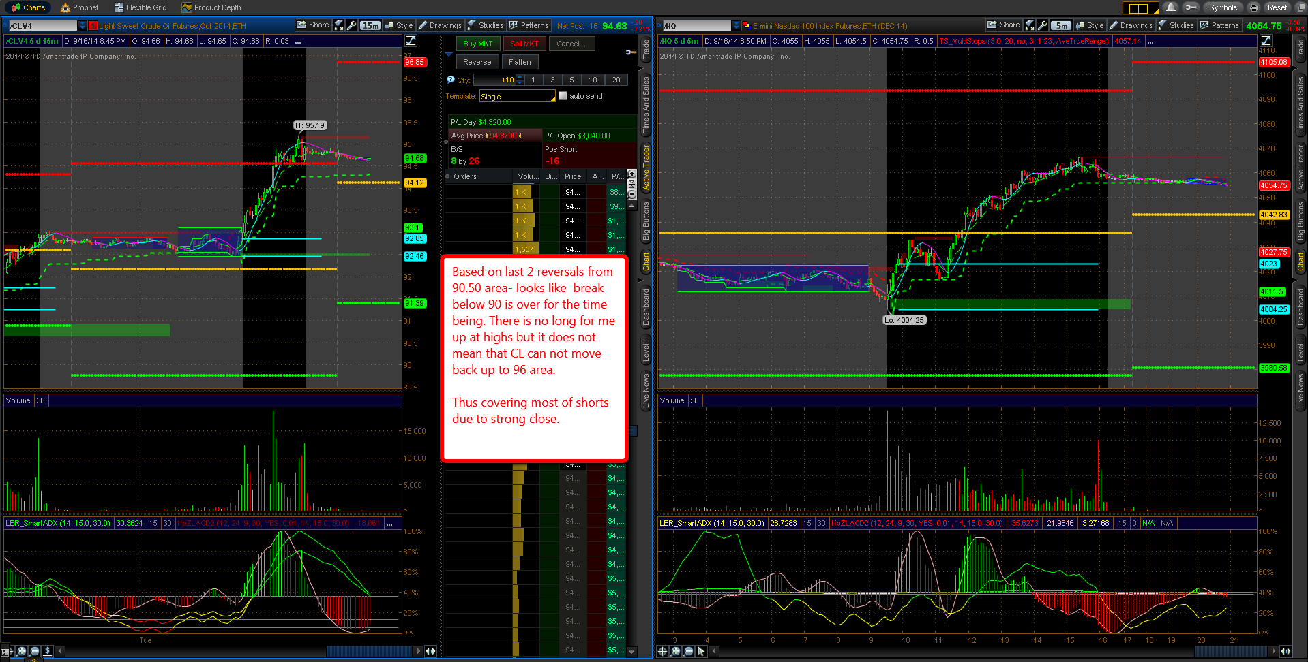The width and height of the screenshot is (1308, 662).
Task: Open left chart Times And Sales tab
Action: coord(645,105)
